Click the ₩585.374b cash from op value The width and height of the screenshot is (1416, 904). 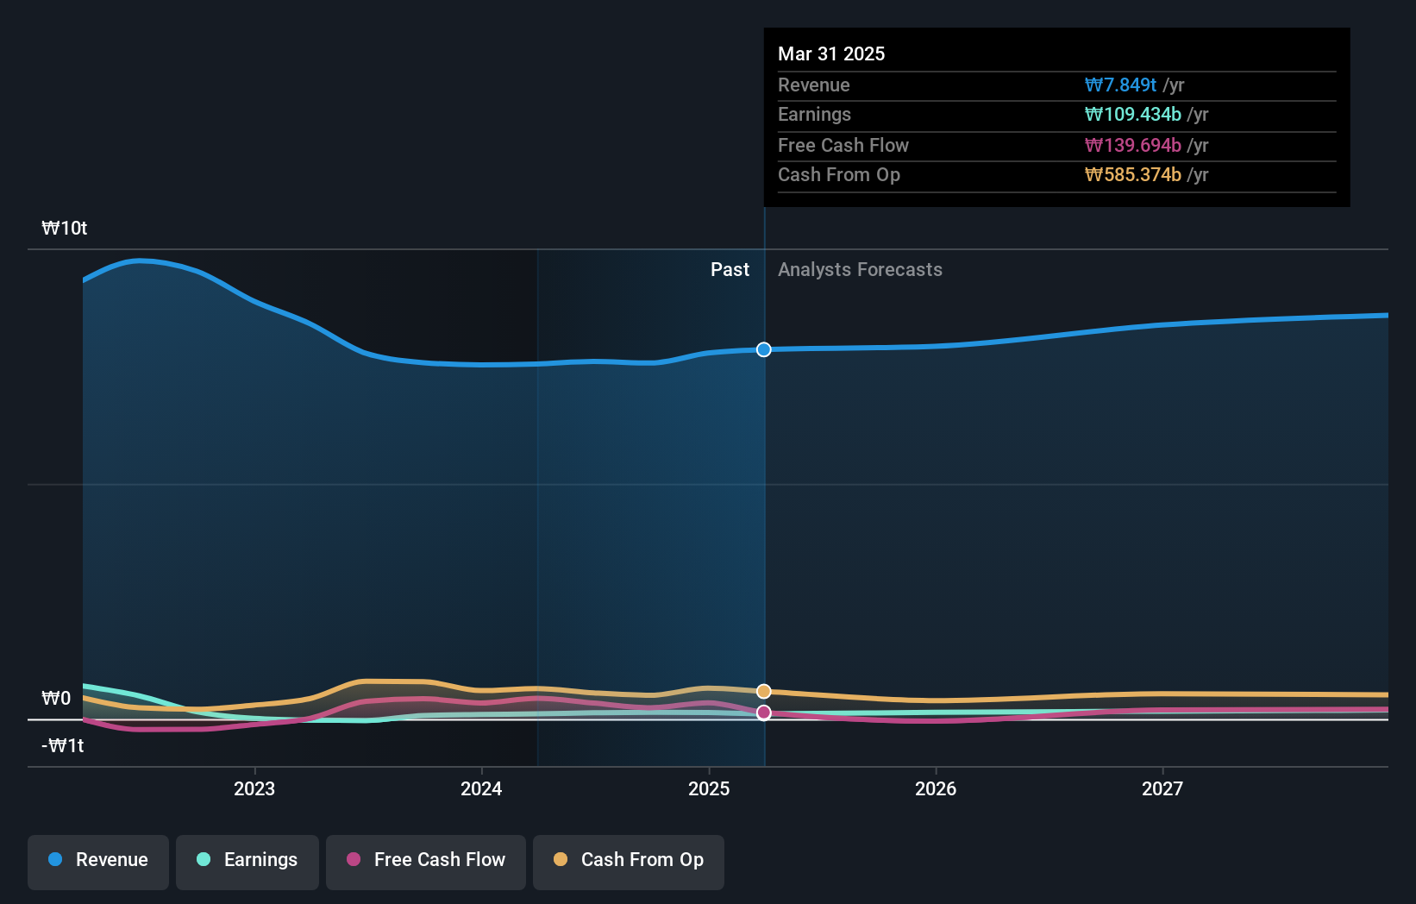1132,174
